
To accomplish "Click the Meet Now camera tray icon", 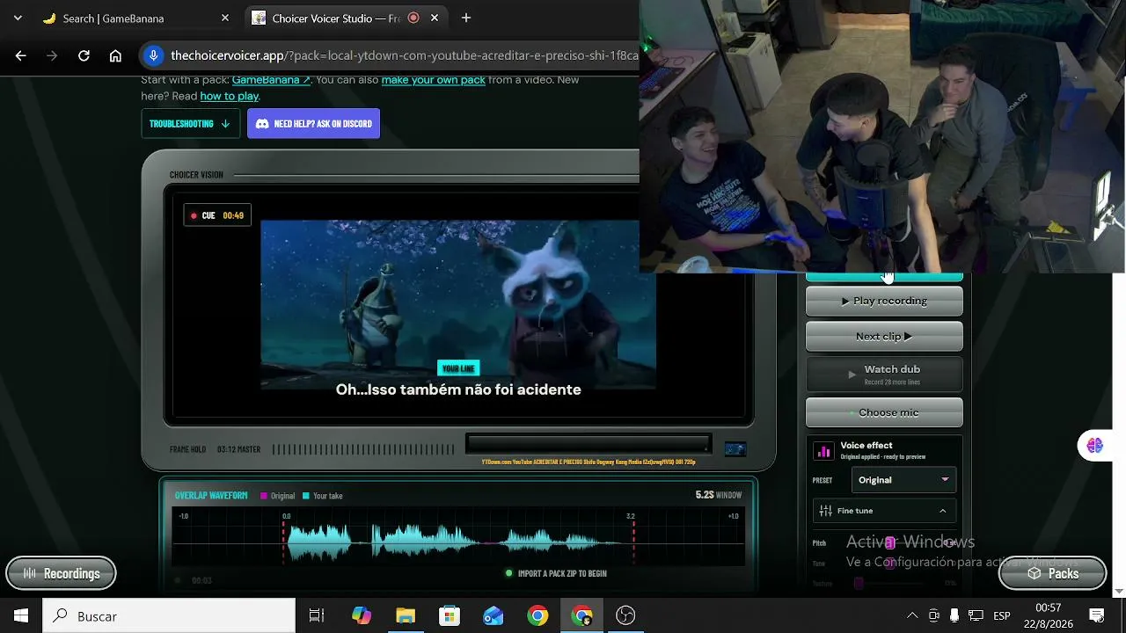I will [x=934, y=616].
